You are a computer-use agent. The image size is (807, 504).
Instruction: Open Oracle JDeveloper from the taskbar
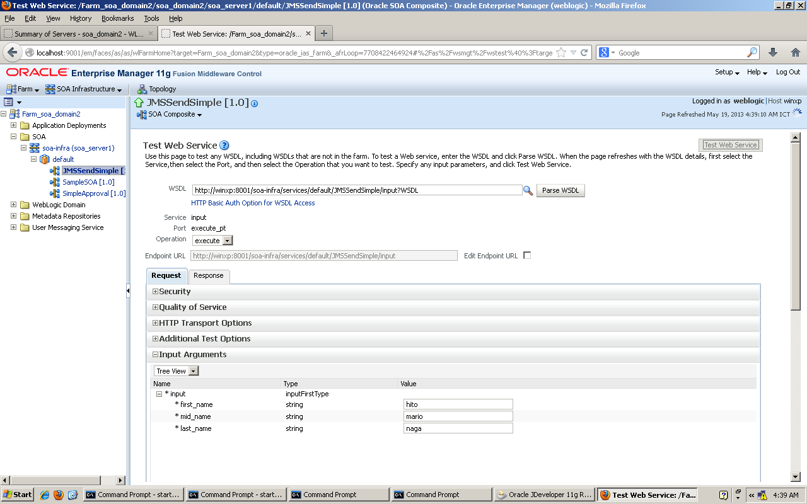543,495
